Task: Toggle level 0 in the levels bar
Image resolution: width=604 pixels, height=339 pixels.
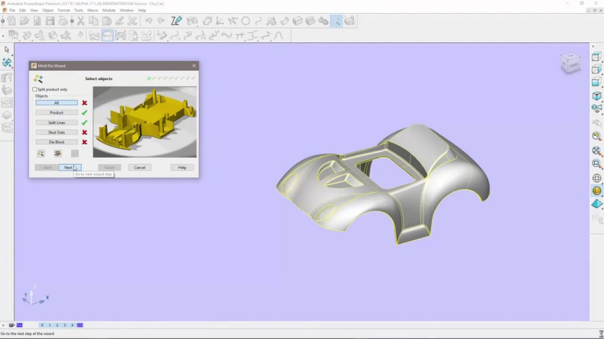Action: [x=42, y=325]
